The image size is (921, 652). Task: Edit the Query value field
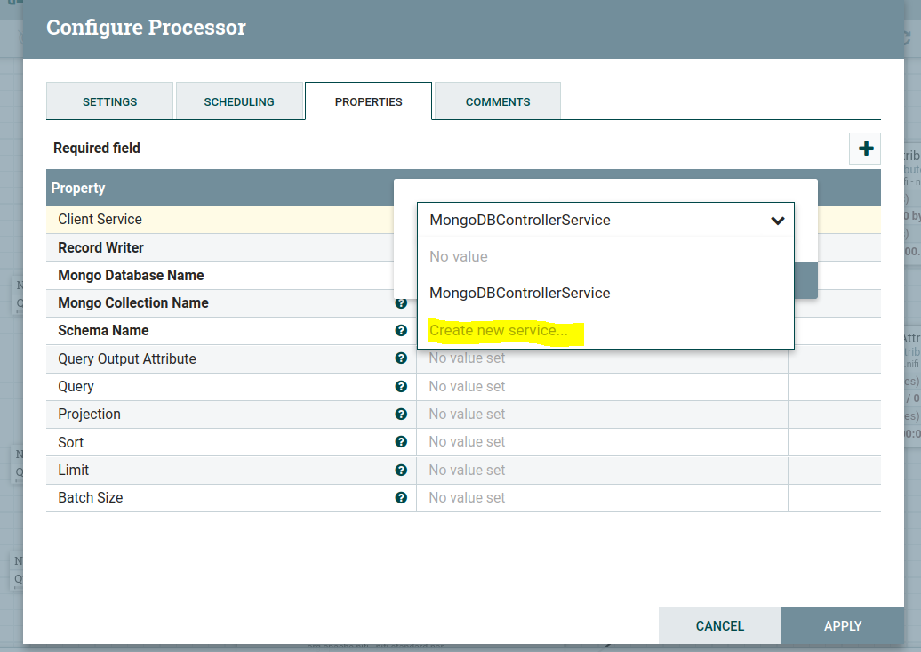pyautogui.click(x=601, y=387)
